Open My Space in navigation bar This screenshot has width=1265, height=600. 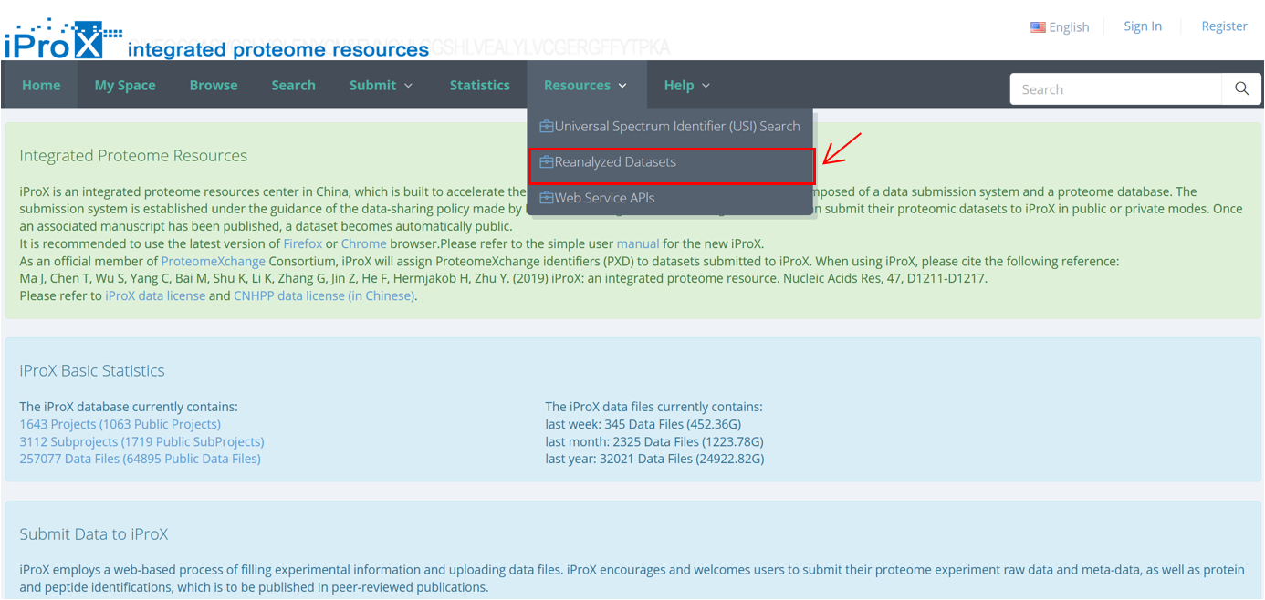click(125, 85)
